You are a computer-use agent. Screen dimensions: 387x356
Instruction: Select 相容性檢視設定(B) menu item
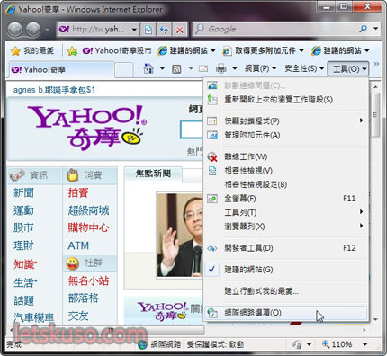click(x=286, y=184)
